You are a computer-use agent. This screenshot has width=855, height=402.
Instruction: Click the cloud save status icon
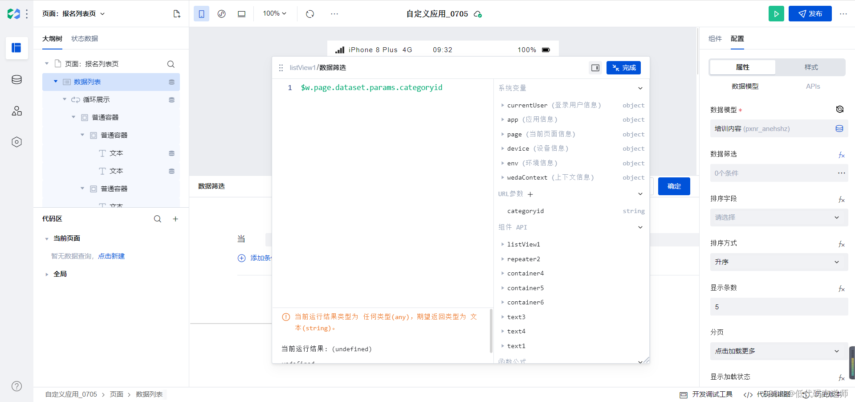coord(478,14)
